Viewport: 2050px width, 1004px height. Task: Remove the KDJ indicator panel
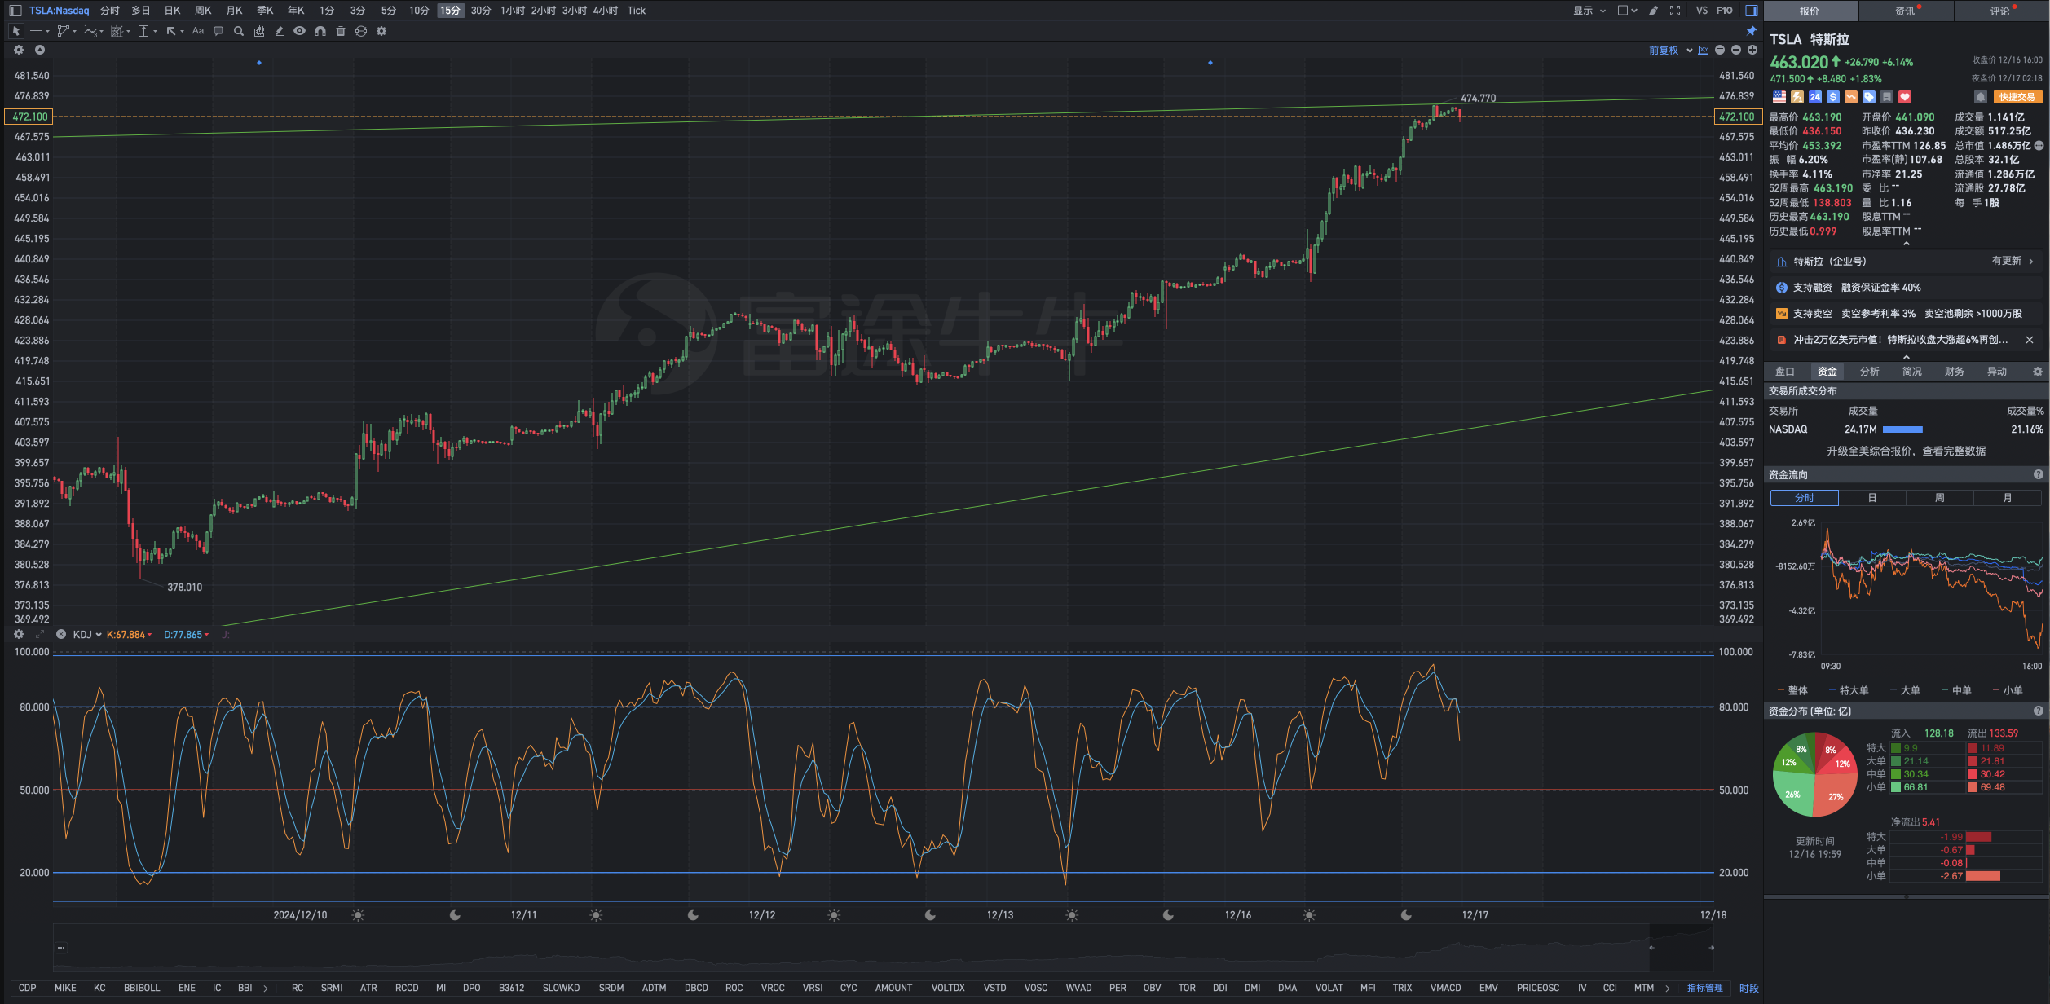coord(61,634)
